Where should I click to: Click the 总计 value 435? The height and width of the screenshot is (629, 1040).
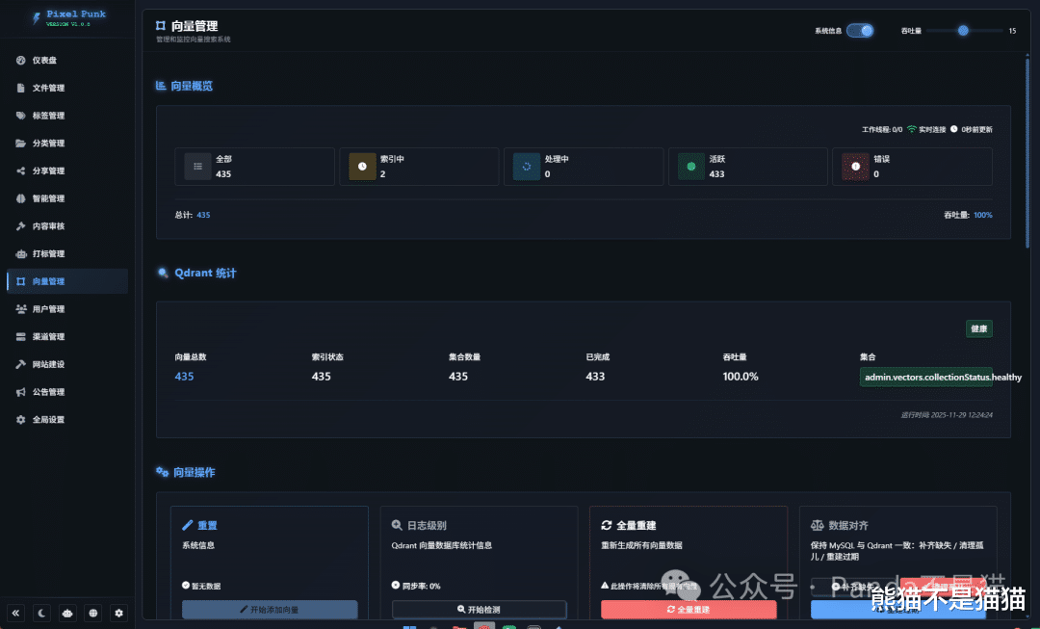pyautogui.click(x=203, y=215)
